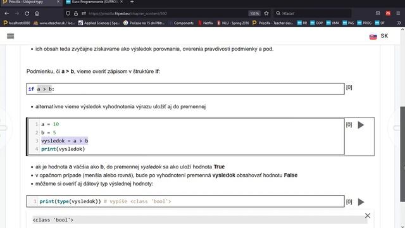Click code line 'b = 5'
405x228 pixels.
tap(49, 132)
